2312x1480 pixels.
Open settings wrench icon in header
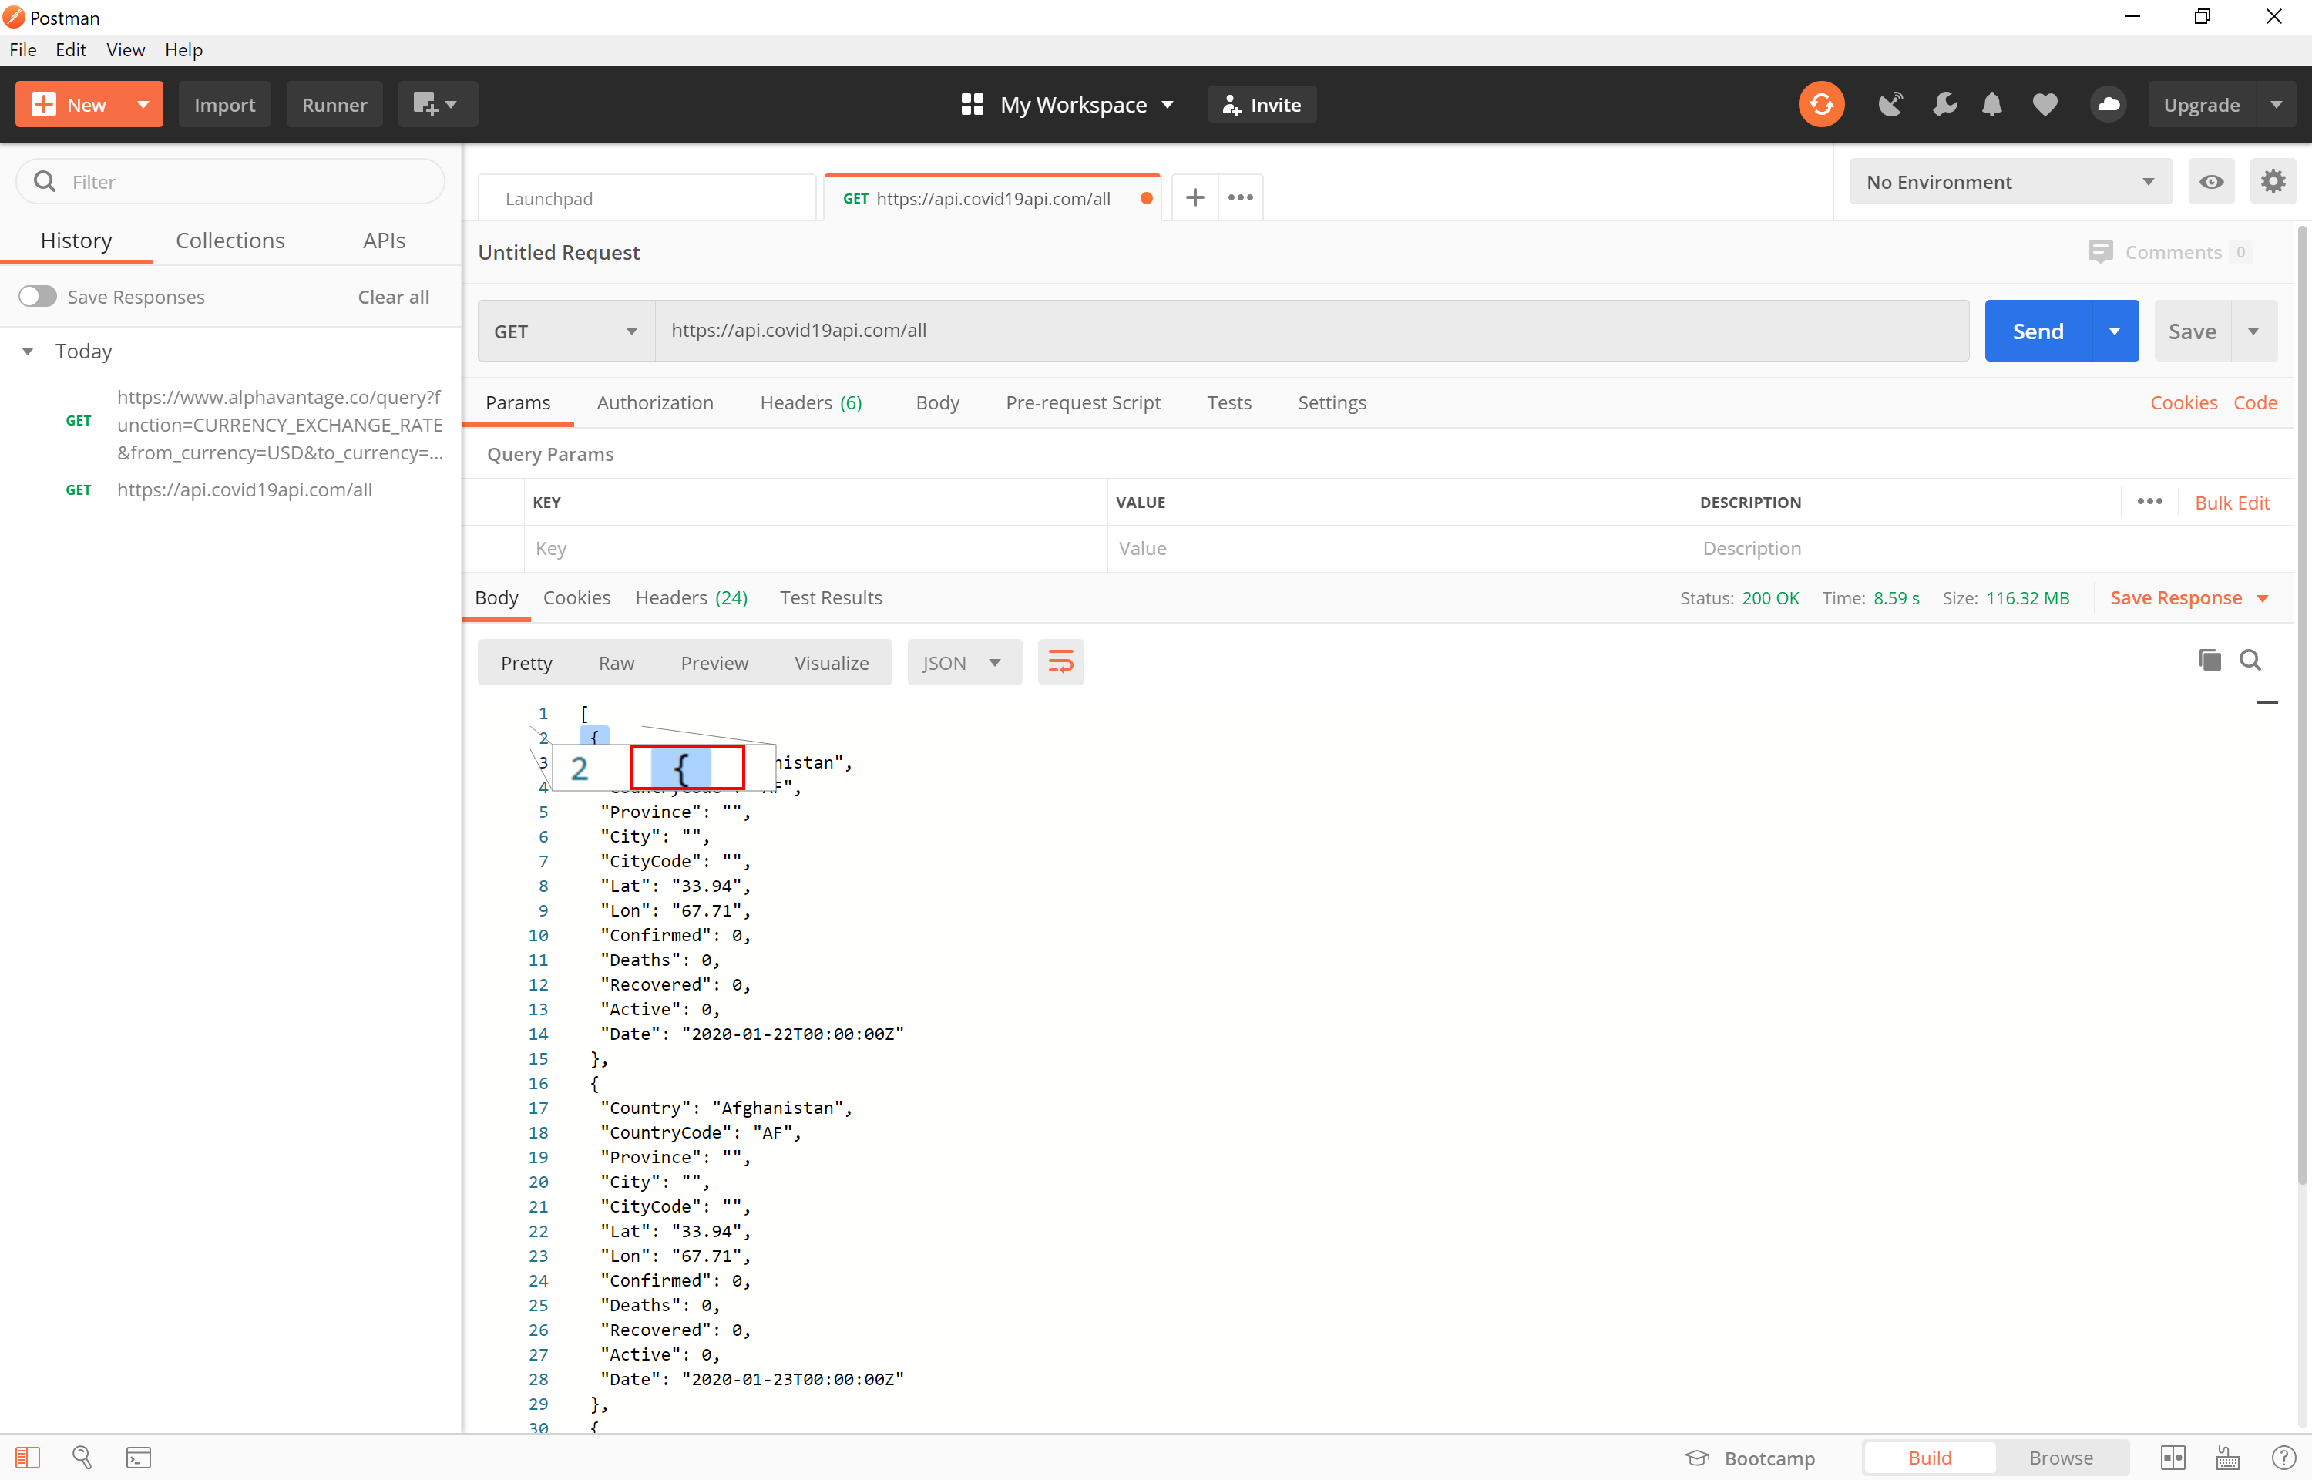pos(1944,104)
